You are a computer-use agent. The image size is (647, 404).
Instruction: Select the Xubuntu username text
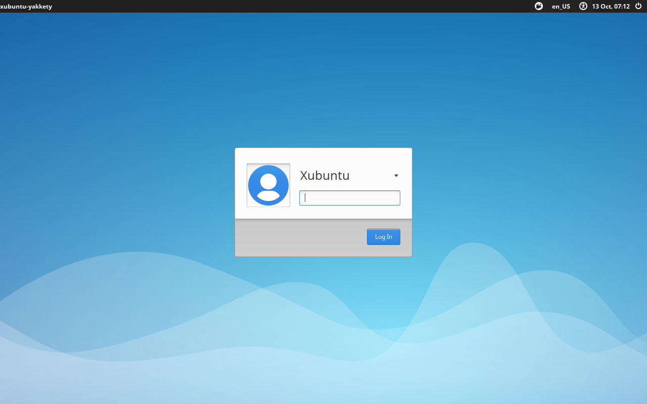click(x=325, y=175)
